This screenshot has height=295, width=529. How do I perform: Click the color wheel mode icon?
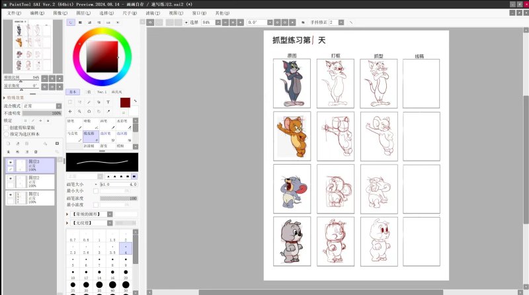tap(71, 22)
